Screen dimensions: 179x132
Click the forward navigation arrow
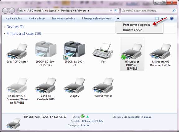tap(12, 11)
